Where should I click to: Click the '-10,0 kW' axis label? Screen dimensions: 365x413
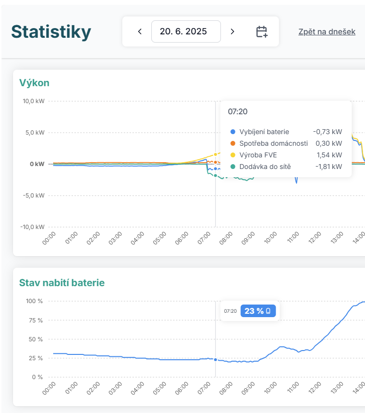[32, 227]
